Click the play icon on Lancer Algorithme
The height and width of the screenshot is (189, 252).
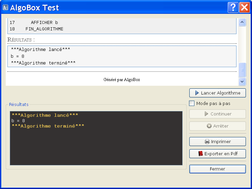tap(196, 93)
